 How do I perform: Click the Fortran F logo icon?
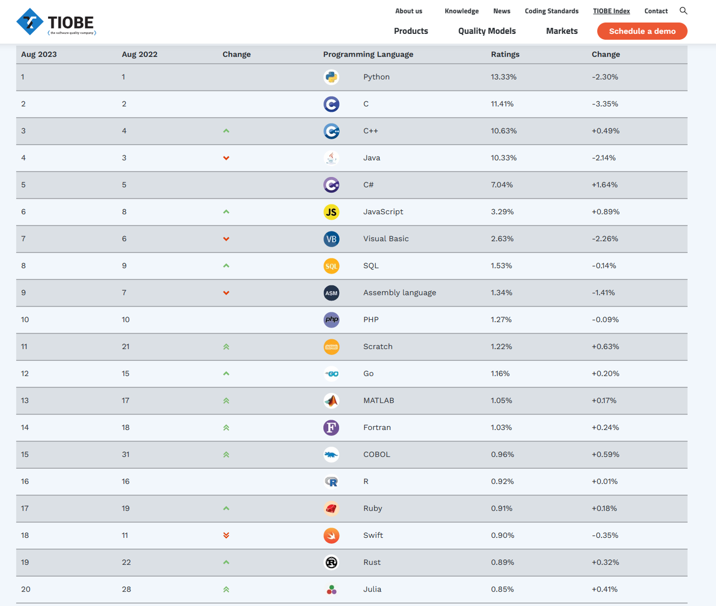(331, 428)
